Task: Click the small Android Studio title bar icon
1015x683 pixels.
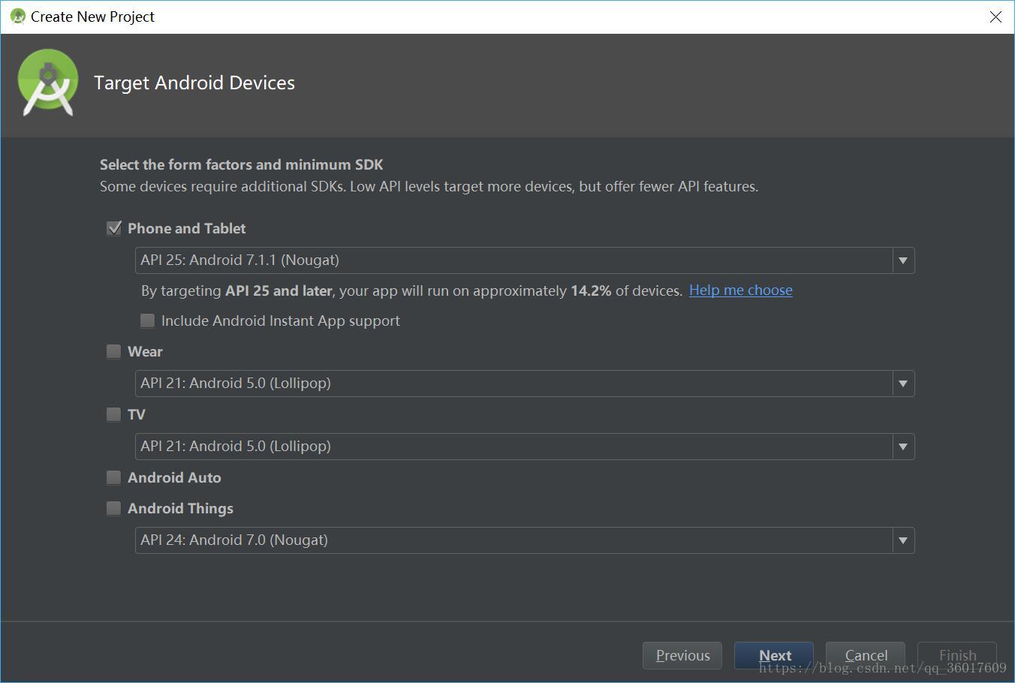Action: pyautogui.click(x=17, y=17)
